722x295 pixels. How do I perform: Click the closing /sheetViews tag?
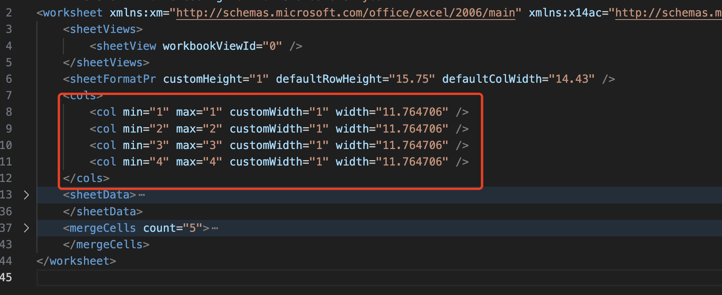pyautogui.click(x=106, y=62)
